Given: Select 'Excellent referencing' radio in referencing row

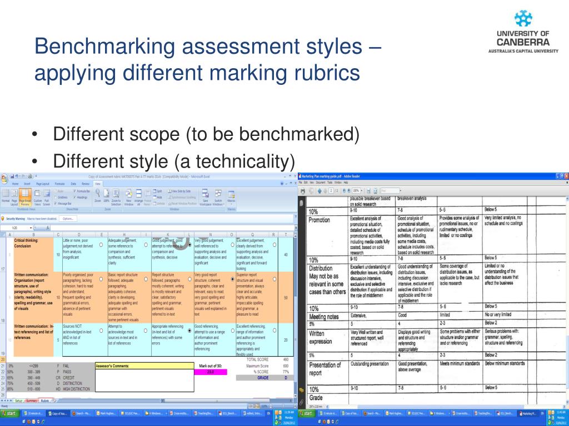Looking at the screenshot, I should (x=274, y=331).
